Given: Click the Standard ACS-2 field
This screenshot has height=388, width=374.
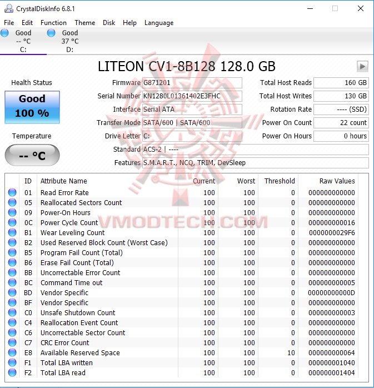Looking at the screenshot, I should click(256, 150).
